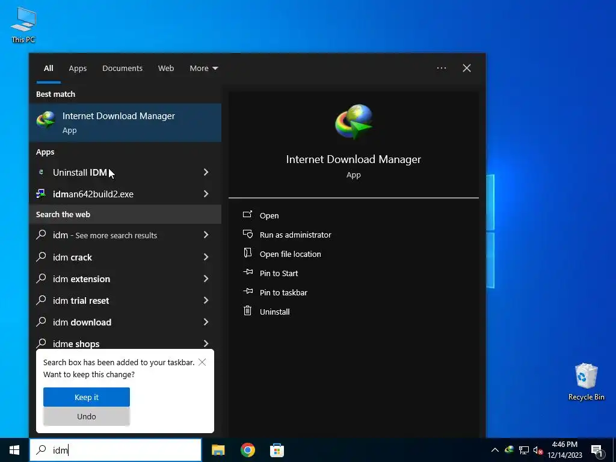616x462 pixels.
Task: Click the search magnifier in taskbar box
Action: (x=41, y=449)
